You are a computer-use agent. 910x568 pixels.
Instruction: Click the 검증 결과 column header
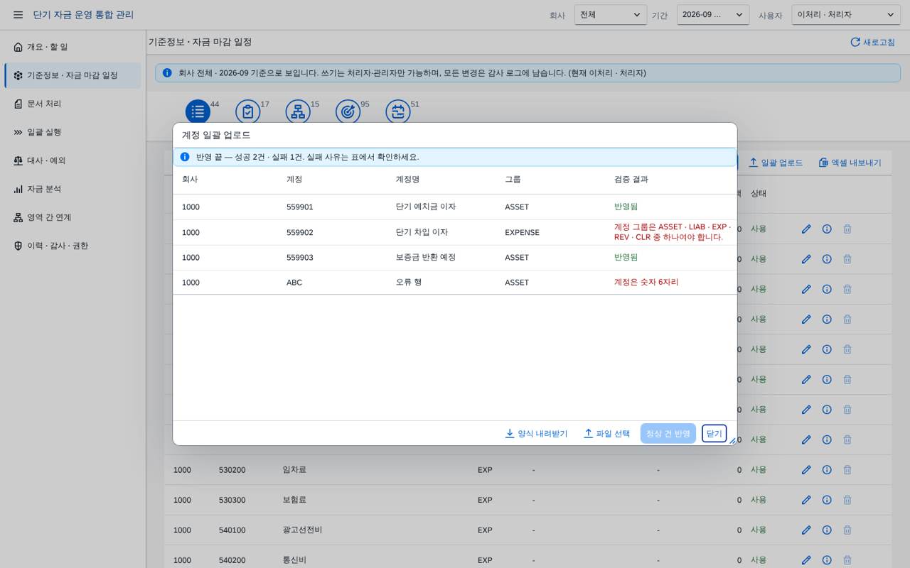631,180
